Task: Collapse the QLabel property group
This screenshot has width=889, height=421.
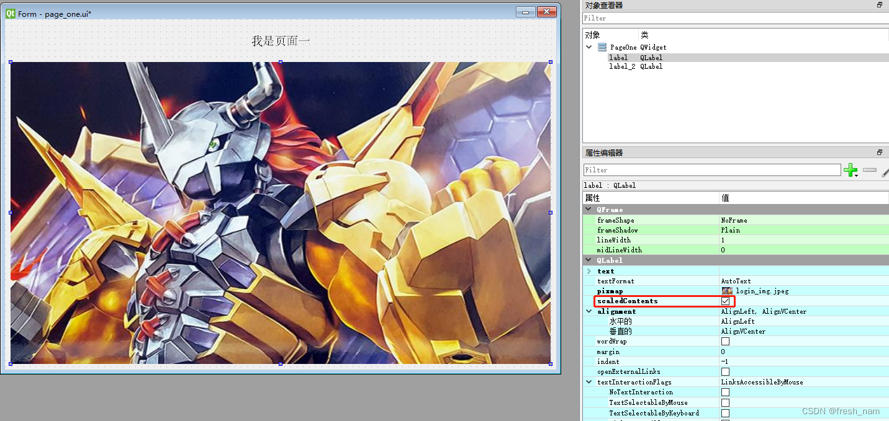Action: (589, 260)
